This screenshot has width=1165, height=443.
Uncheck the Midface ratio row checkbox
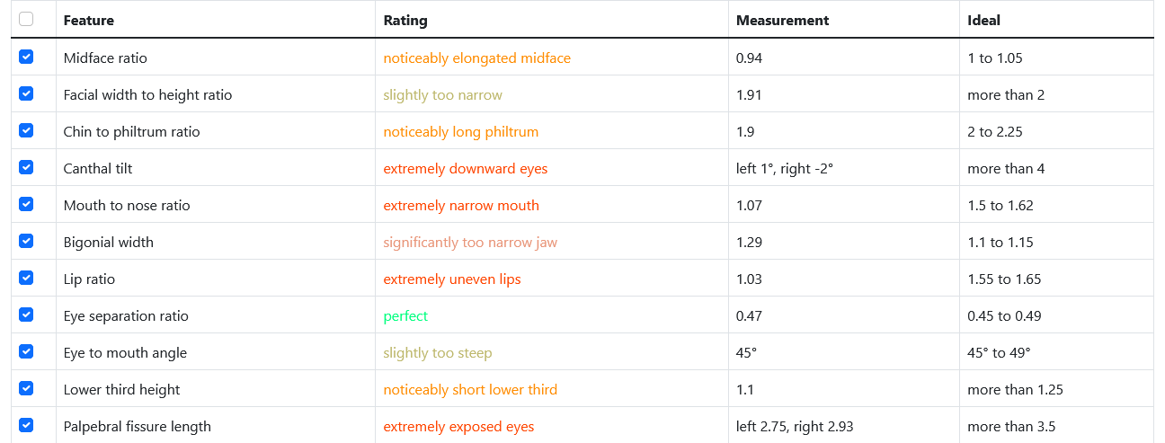coord(26,57)
